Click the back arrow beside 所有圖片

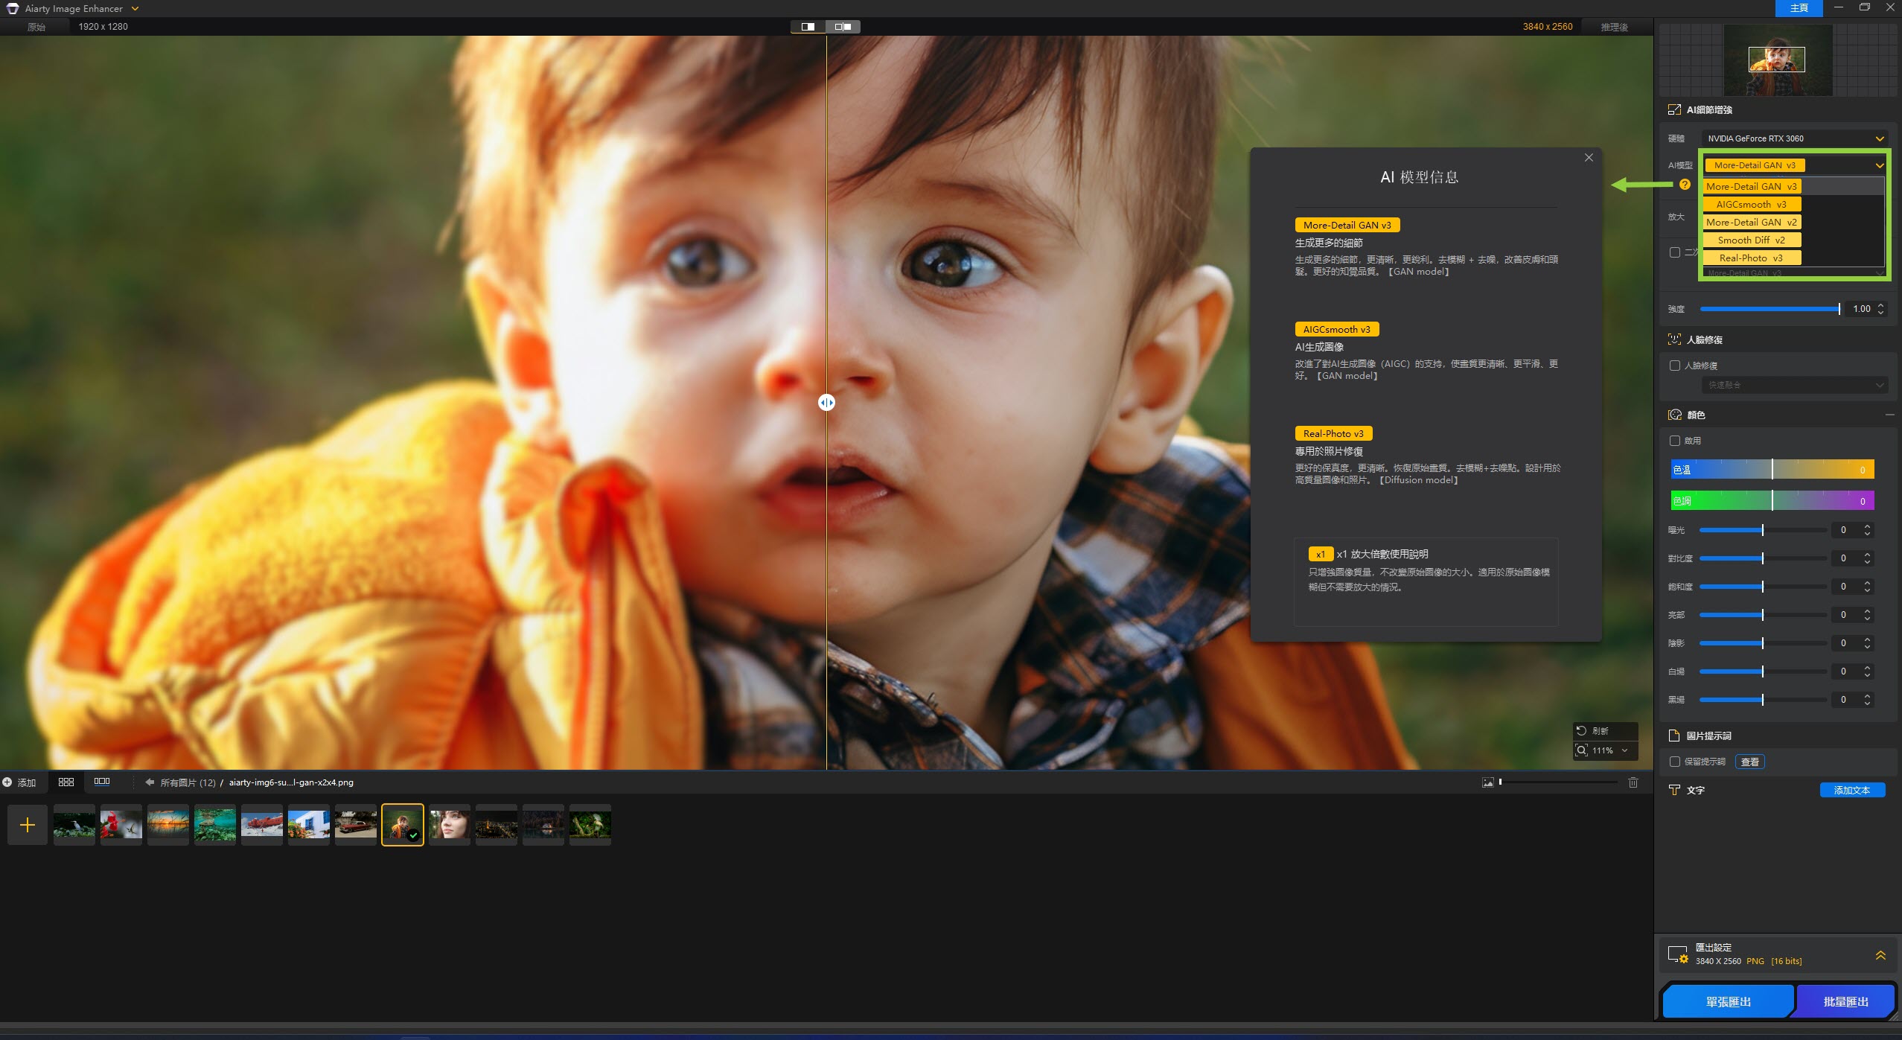150,782
